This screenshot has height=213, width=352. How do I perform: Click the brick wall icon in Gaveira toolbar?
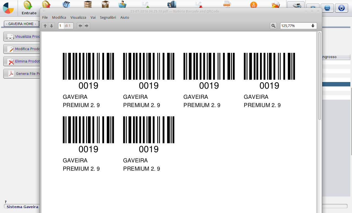pos(88,4)
